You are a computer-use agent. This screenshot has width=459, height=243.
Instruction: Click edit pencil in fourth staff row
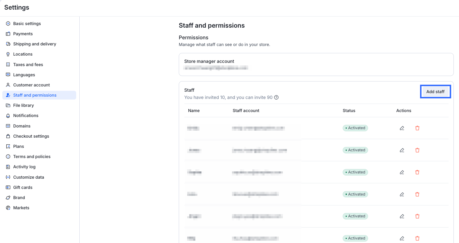pos(402,194)
